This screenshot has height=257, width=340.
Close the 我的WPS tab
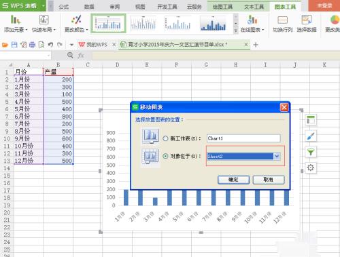click(x=114, y=45)
